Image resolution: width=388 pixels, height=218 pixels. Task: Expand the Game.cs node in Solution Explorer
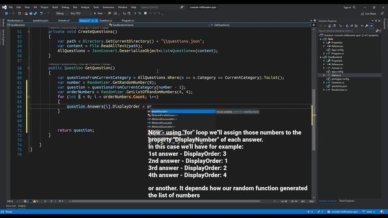[324, 75]
